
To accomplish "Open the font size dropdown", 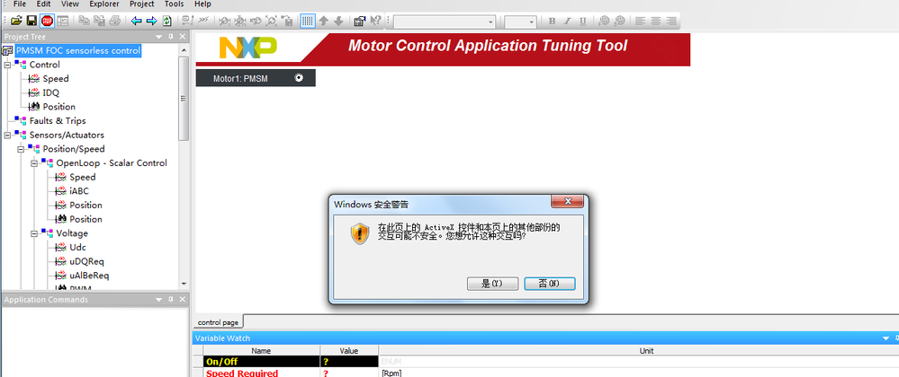I will (x=532, y=22).
